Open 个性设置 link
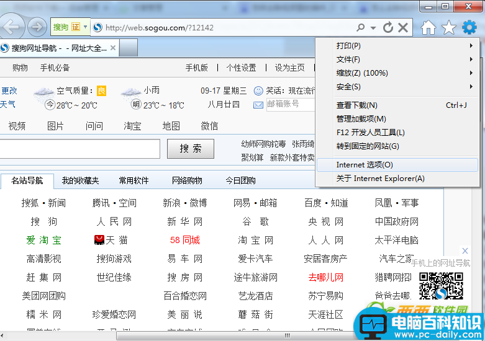The width and height of the screenshot is (485, 341). pos(242,68)
